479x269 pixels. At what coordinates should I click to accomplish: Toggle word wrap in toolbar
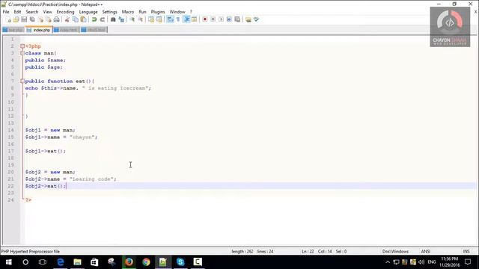tap(170, 19)
